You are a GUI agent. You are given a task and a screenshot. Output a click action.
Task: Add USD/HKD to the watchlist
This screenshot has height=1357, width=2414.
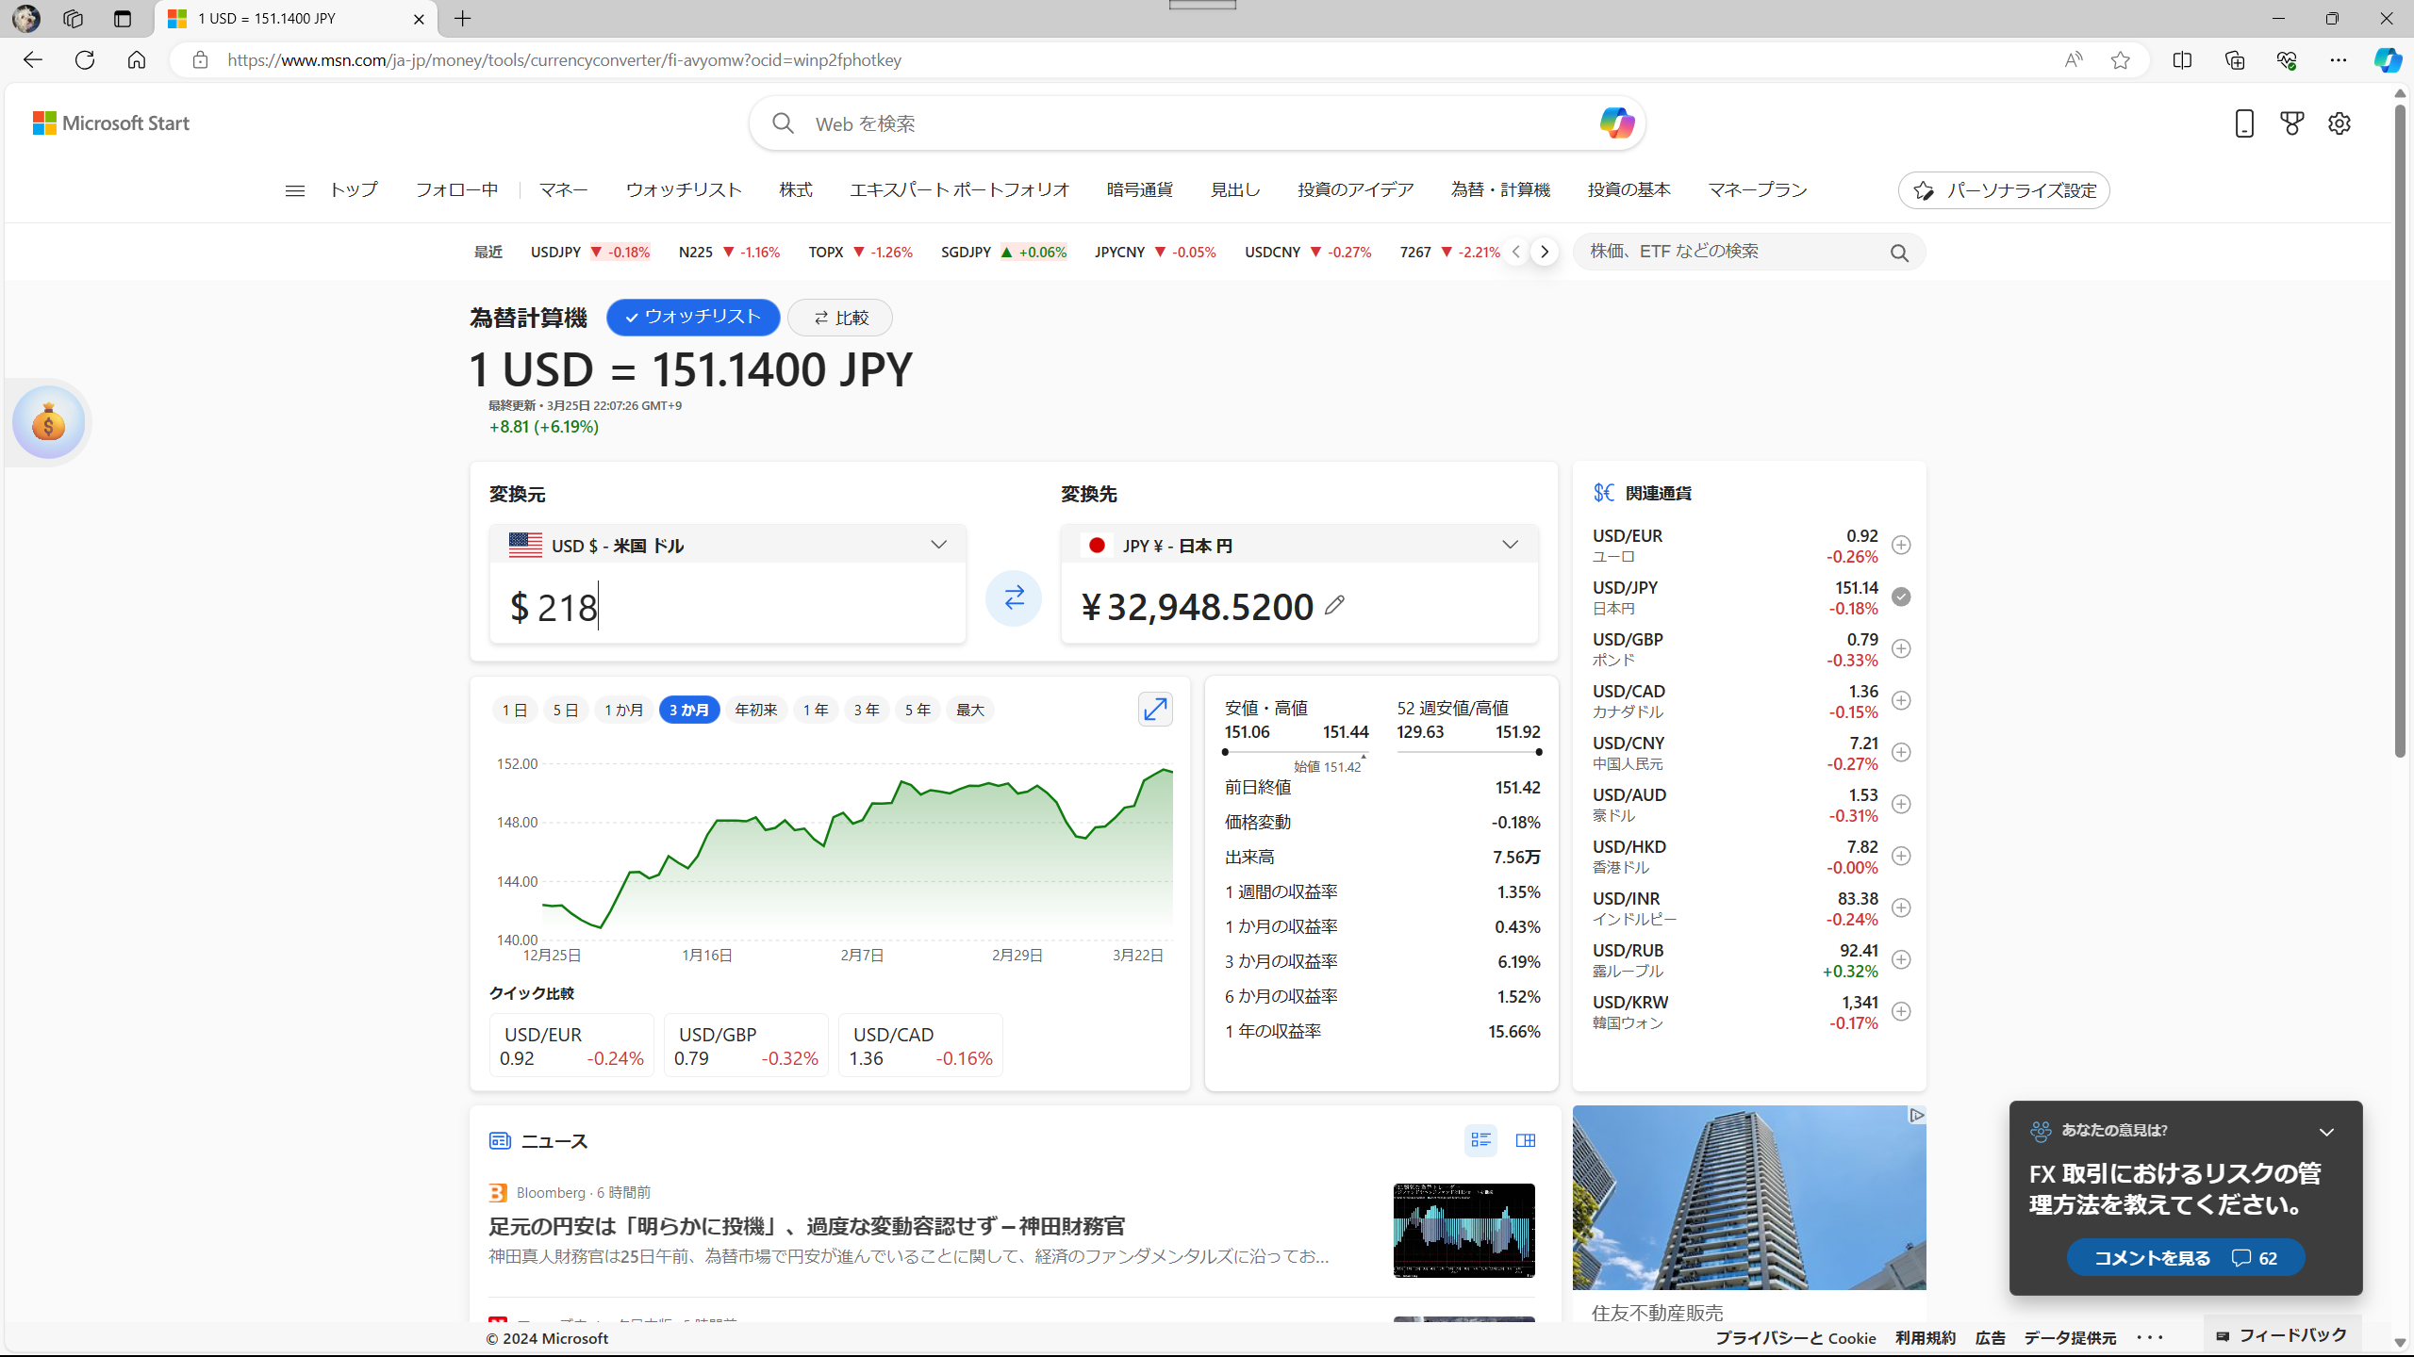pos(1902,856)
